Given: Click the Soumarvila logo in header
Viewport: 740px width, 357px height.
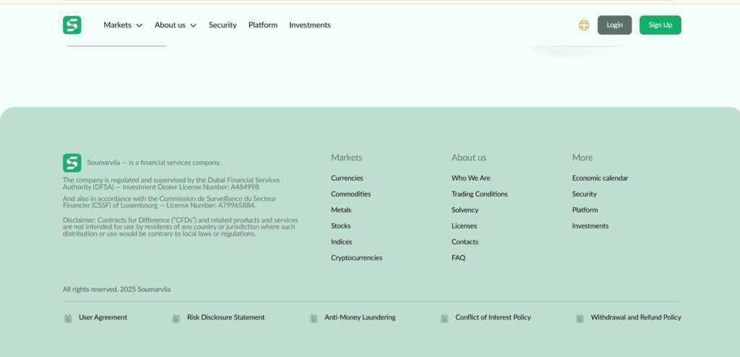Looking at the screenshot, I should pos(72,25).
